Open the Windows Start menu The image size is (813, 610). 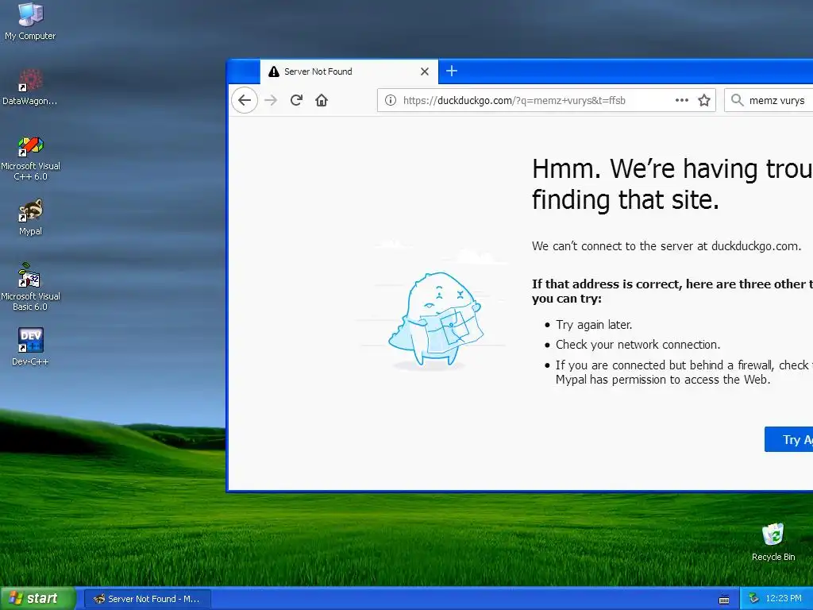click(x=38, y=598)
